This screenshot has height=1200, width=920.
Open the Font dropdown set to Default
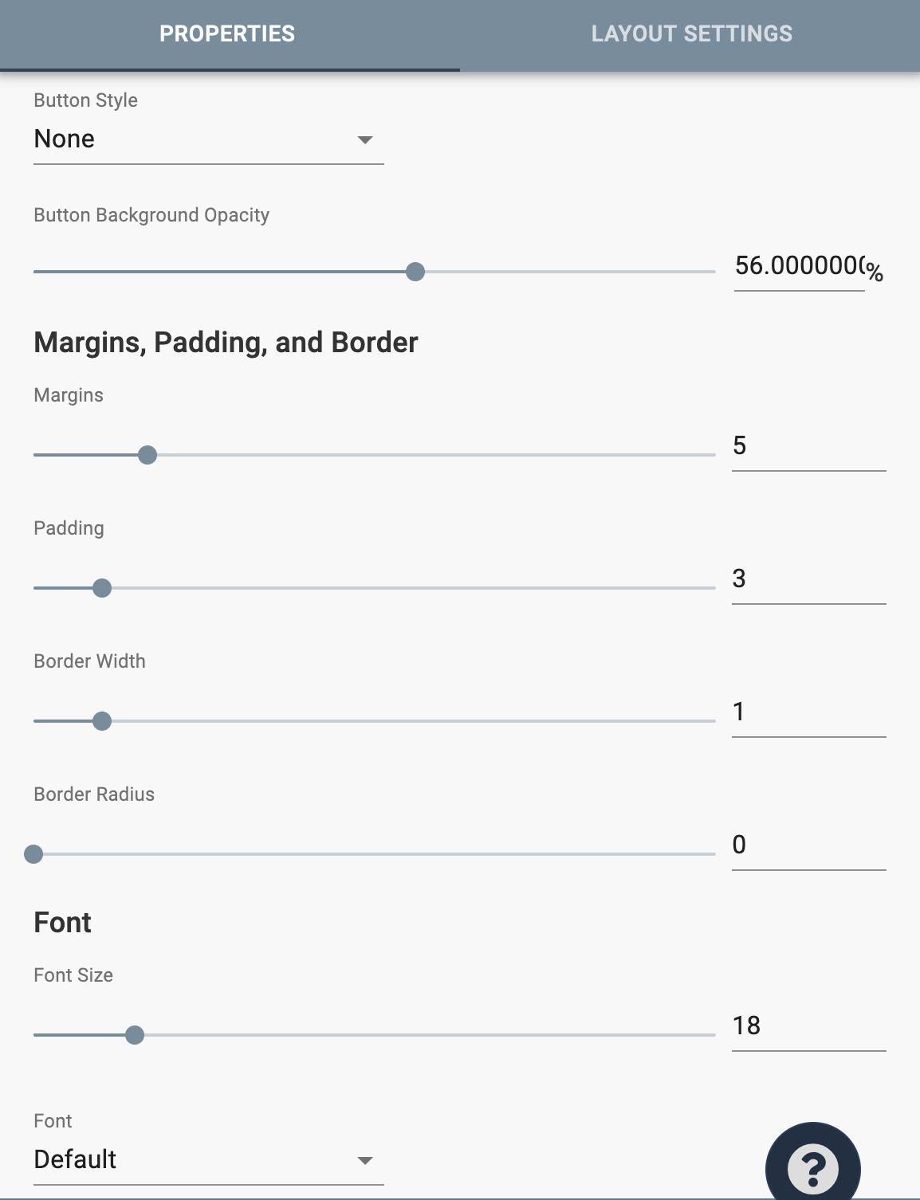[x=207, y=1159]
